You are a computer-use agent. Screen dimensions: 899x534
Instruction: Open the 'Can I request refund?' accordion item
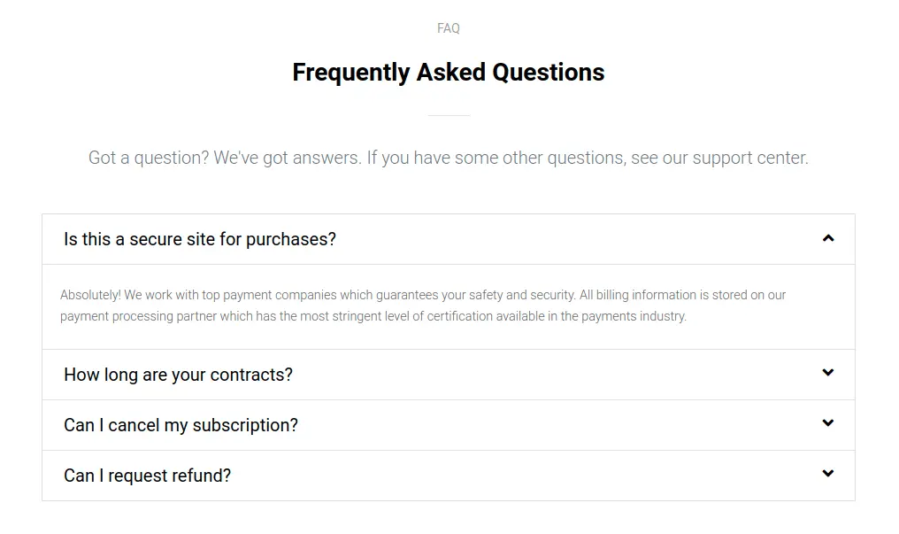(x=147, y=476)
